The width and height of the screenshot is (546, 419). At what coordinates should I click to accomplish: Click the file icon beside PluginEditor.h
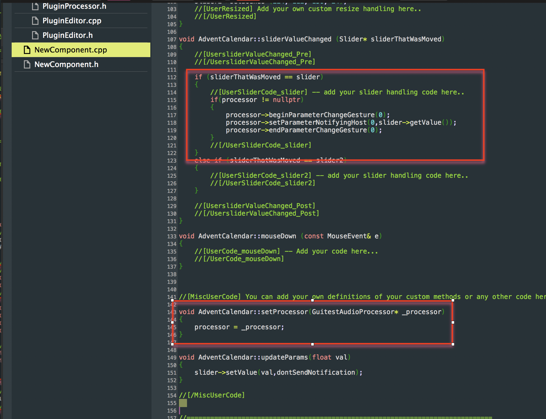[35, 35]
